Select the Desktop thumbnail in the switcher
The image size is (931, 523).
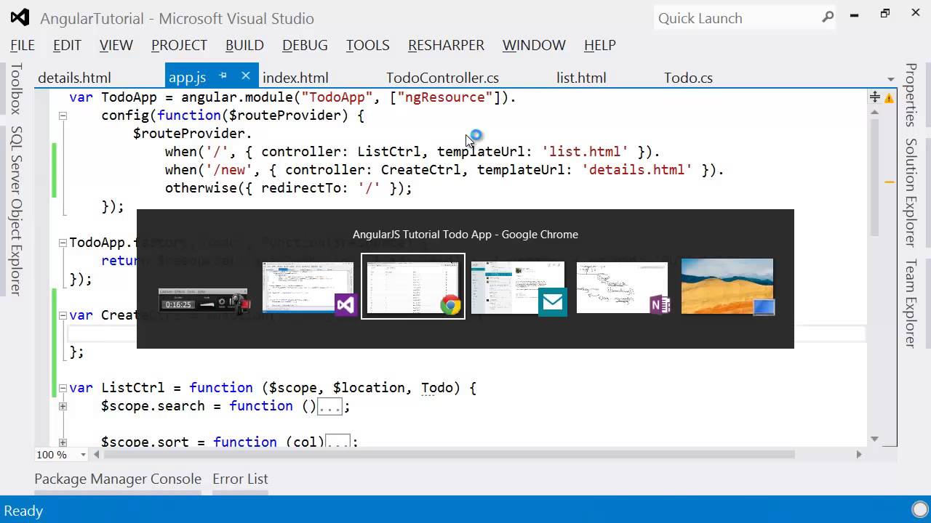pos(727,285)
